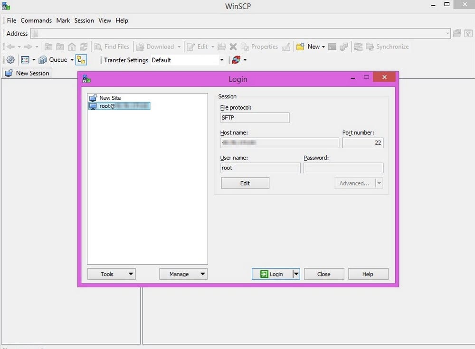This screenshot has width=475, height=349.
Task: Click the Edit button under User name
Action: (245, 183)
